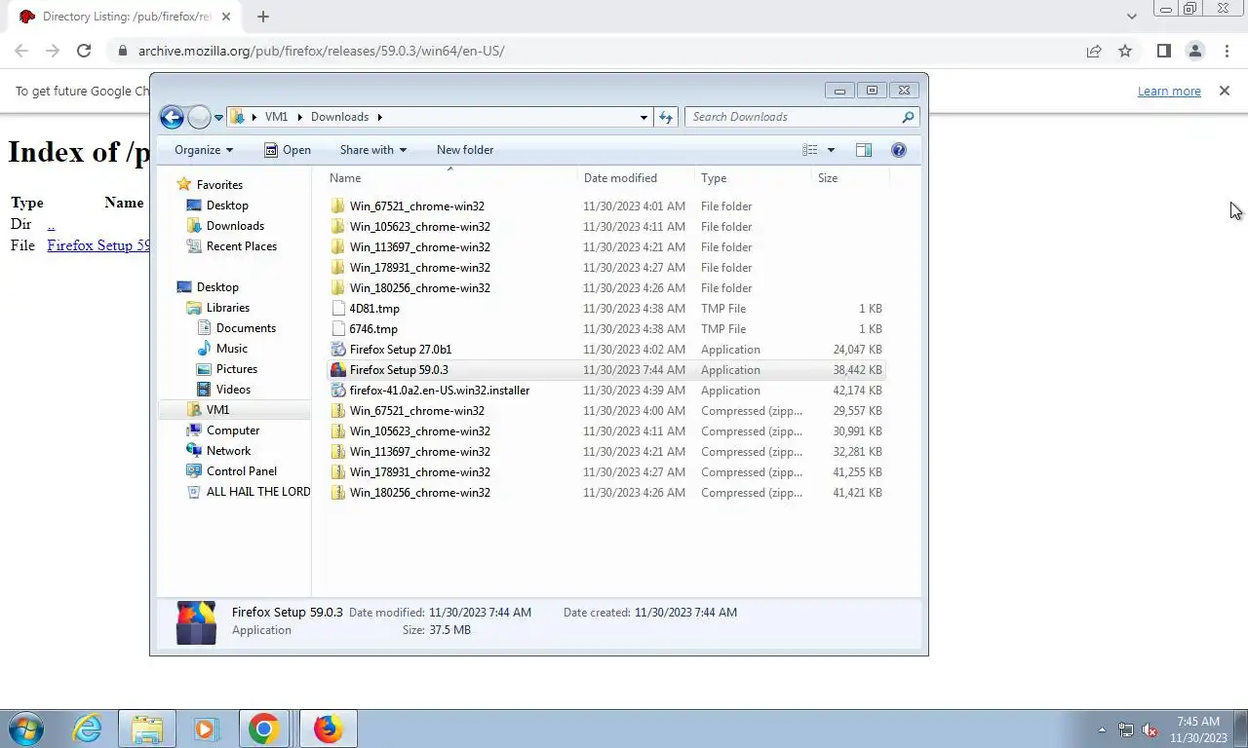Select the Win_67521_chrome-win32 zipped archive
The height and width of the screenshot is (748, 1248).
pyautogui.click(x=605, y=411)
